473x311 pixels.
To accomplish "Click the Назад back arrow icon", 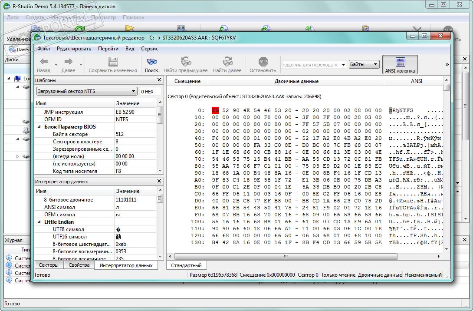I will [x=44, y=62].
